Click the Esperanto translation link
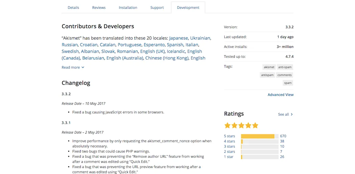Screen dimensions: 355x174 click(x=154, y=45)
